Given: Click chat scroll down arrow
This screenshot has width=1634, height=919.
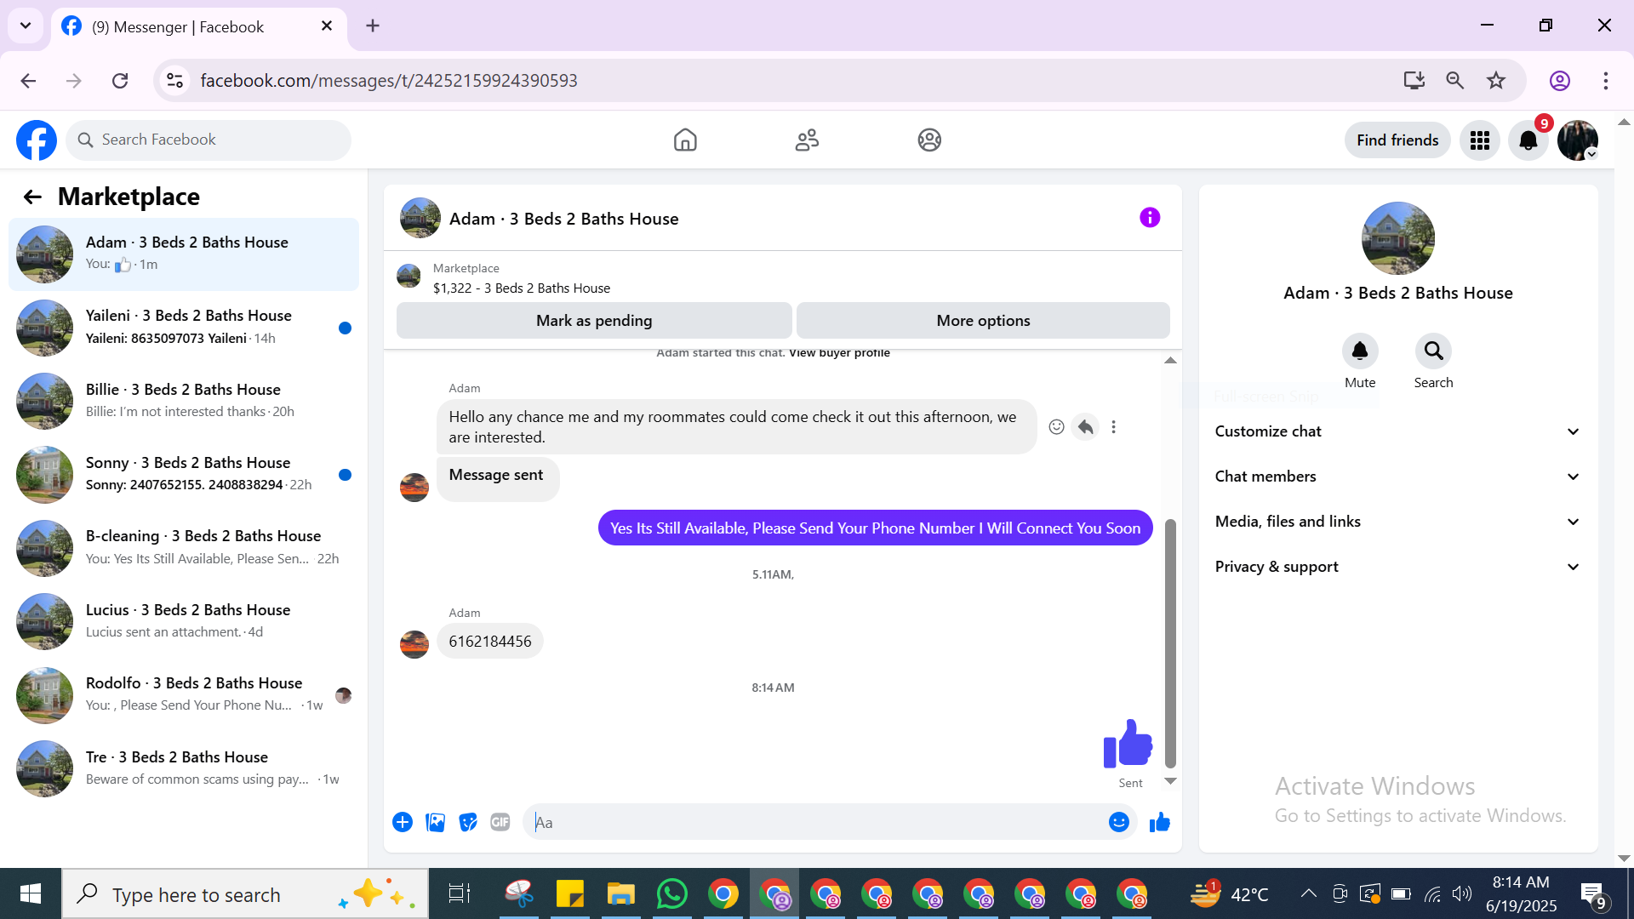Looking at the screenshot, I should coord(1170,781).
